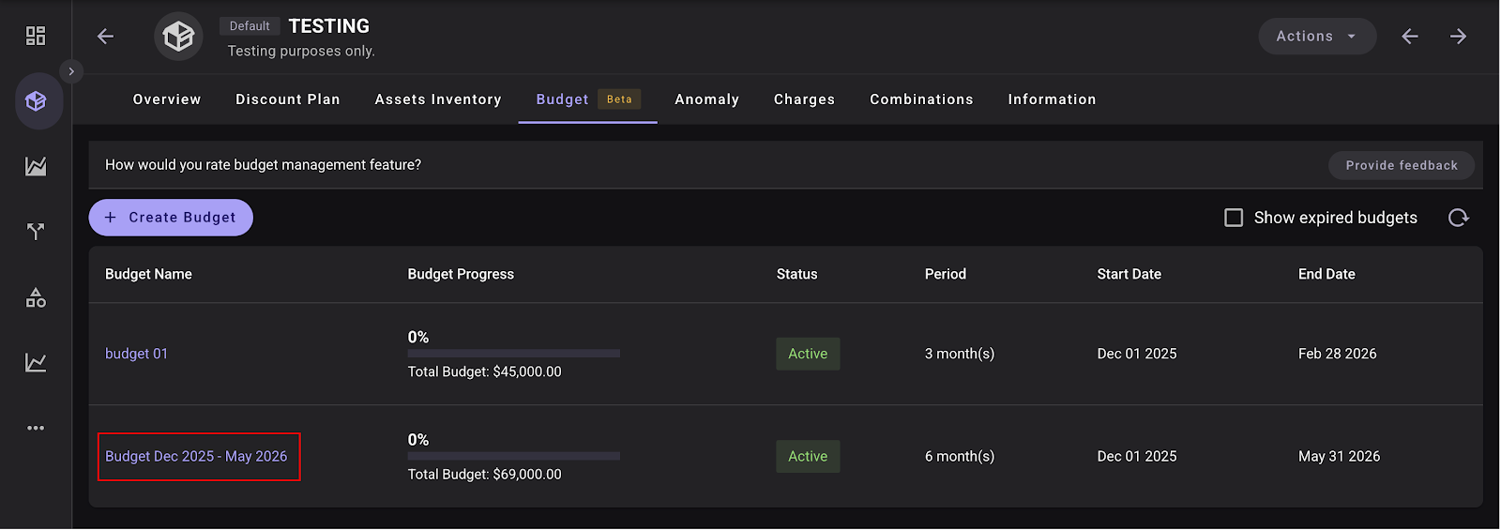
Task: Click the budget 01 progress bar
Action: pyautogui.click(x=513, y=354)
